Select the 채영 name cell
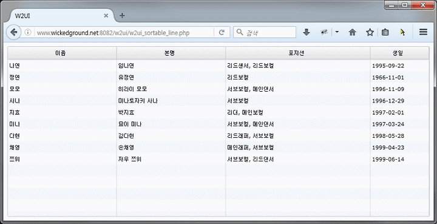Image resolution: width=437 pixels, height=224 pixels. [x=62, y=148]
